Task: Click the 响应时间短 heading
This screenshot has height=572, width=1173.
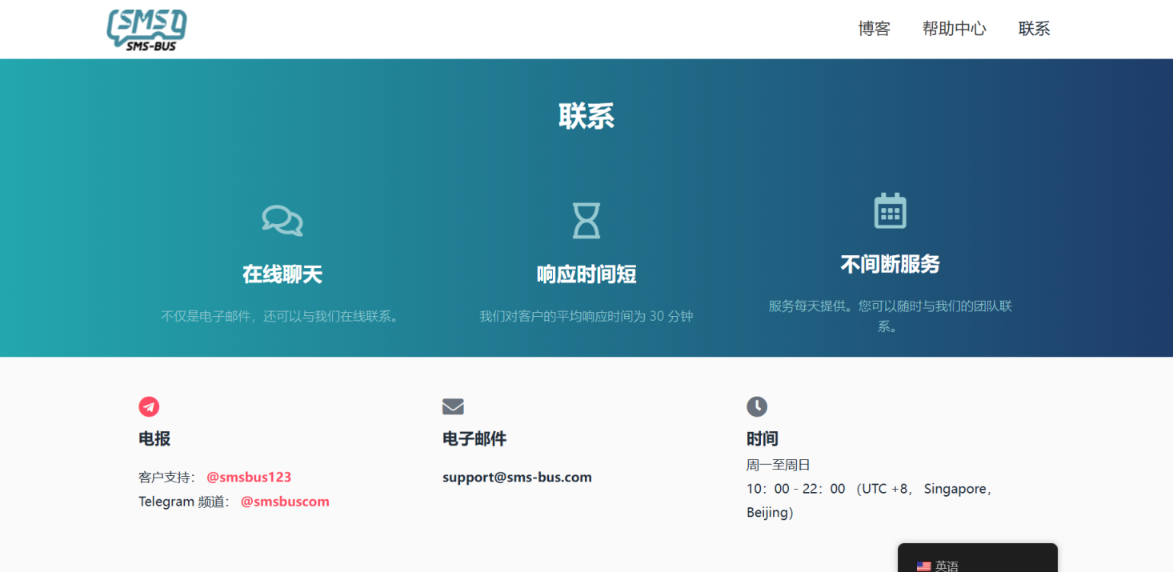Action: tap(586, 274)
